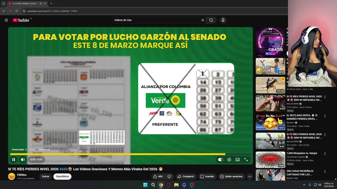The width and height of the screenshot is (337, 189).
Task: Switch to theater mode
Action: pos(238,160)
